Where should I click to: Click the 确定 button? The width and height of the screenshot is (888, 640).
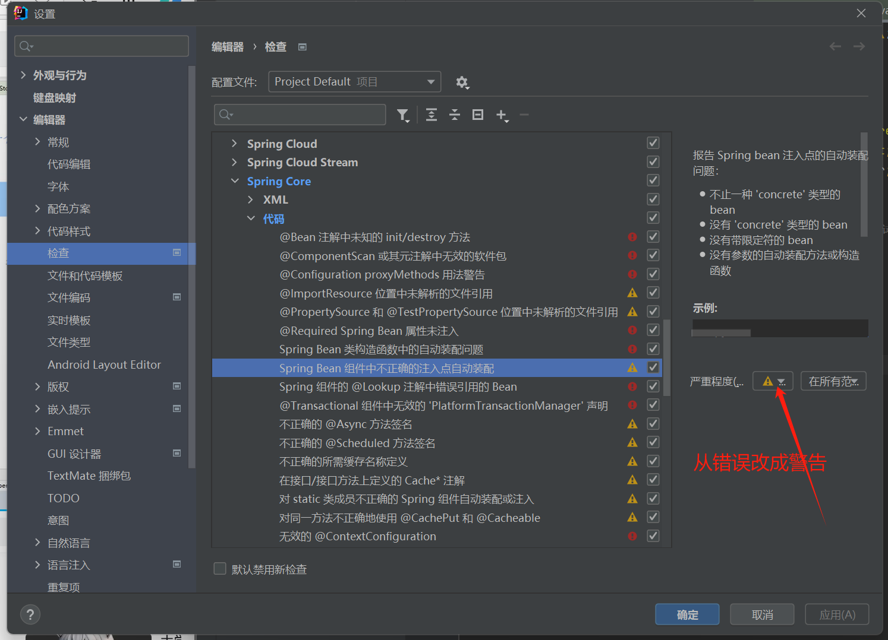687,614
